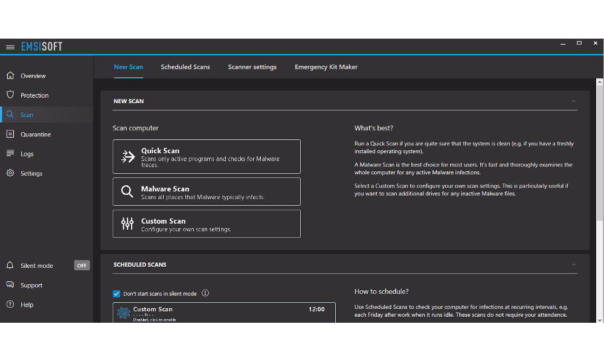The width and height of the screenshot is (604, 362).
Task: Collapse the New Scan section
Action: [x=574, y=101]
